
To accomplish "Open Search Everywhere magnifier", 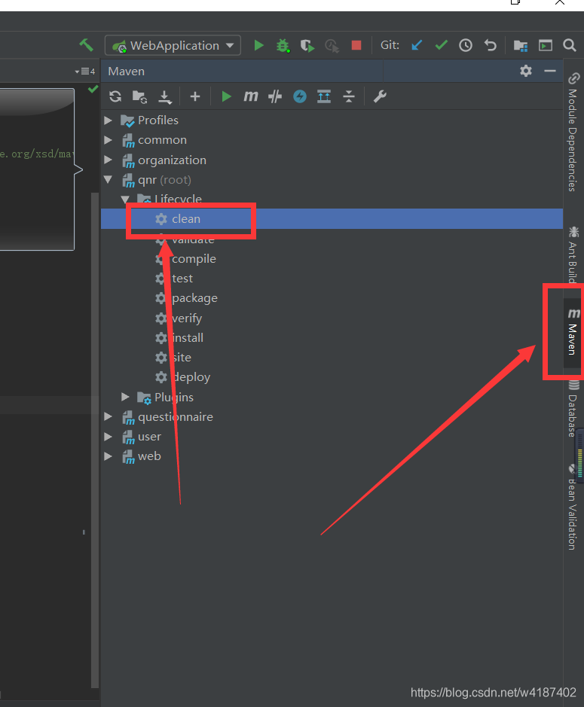I will pos(570,45).
